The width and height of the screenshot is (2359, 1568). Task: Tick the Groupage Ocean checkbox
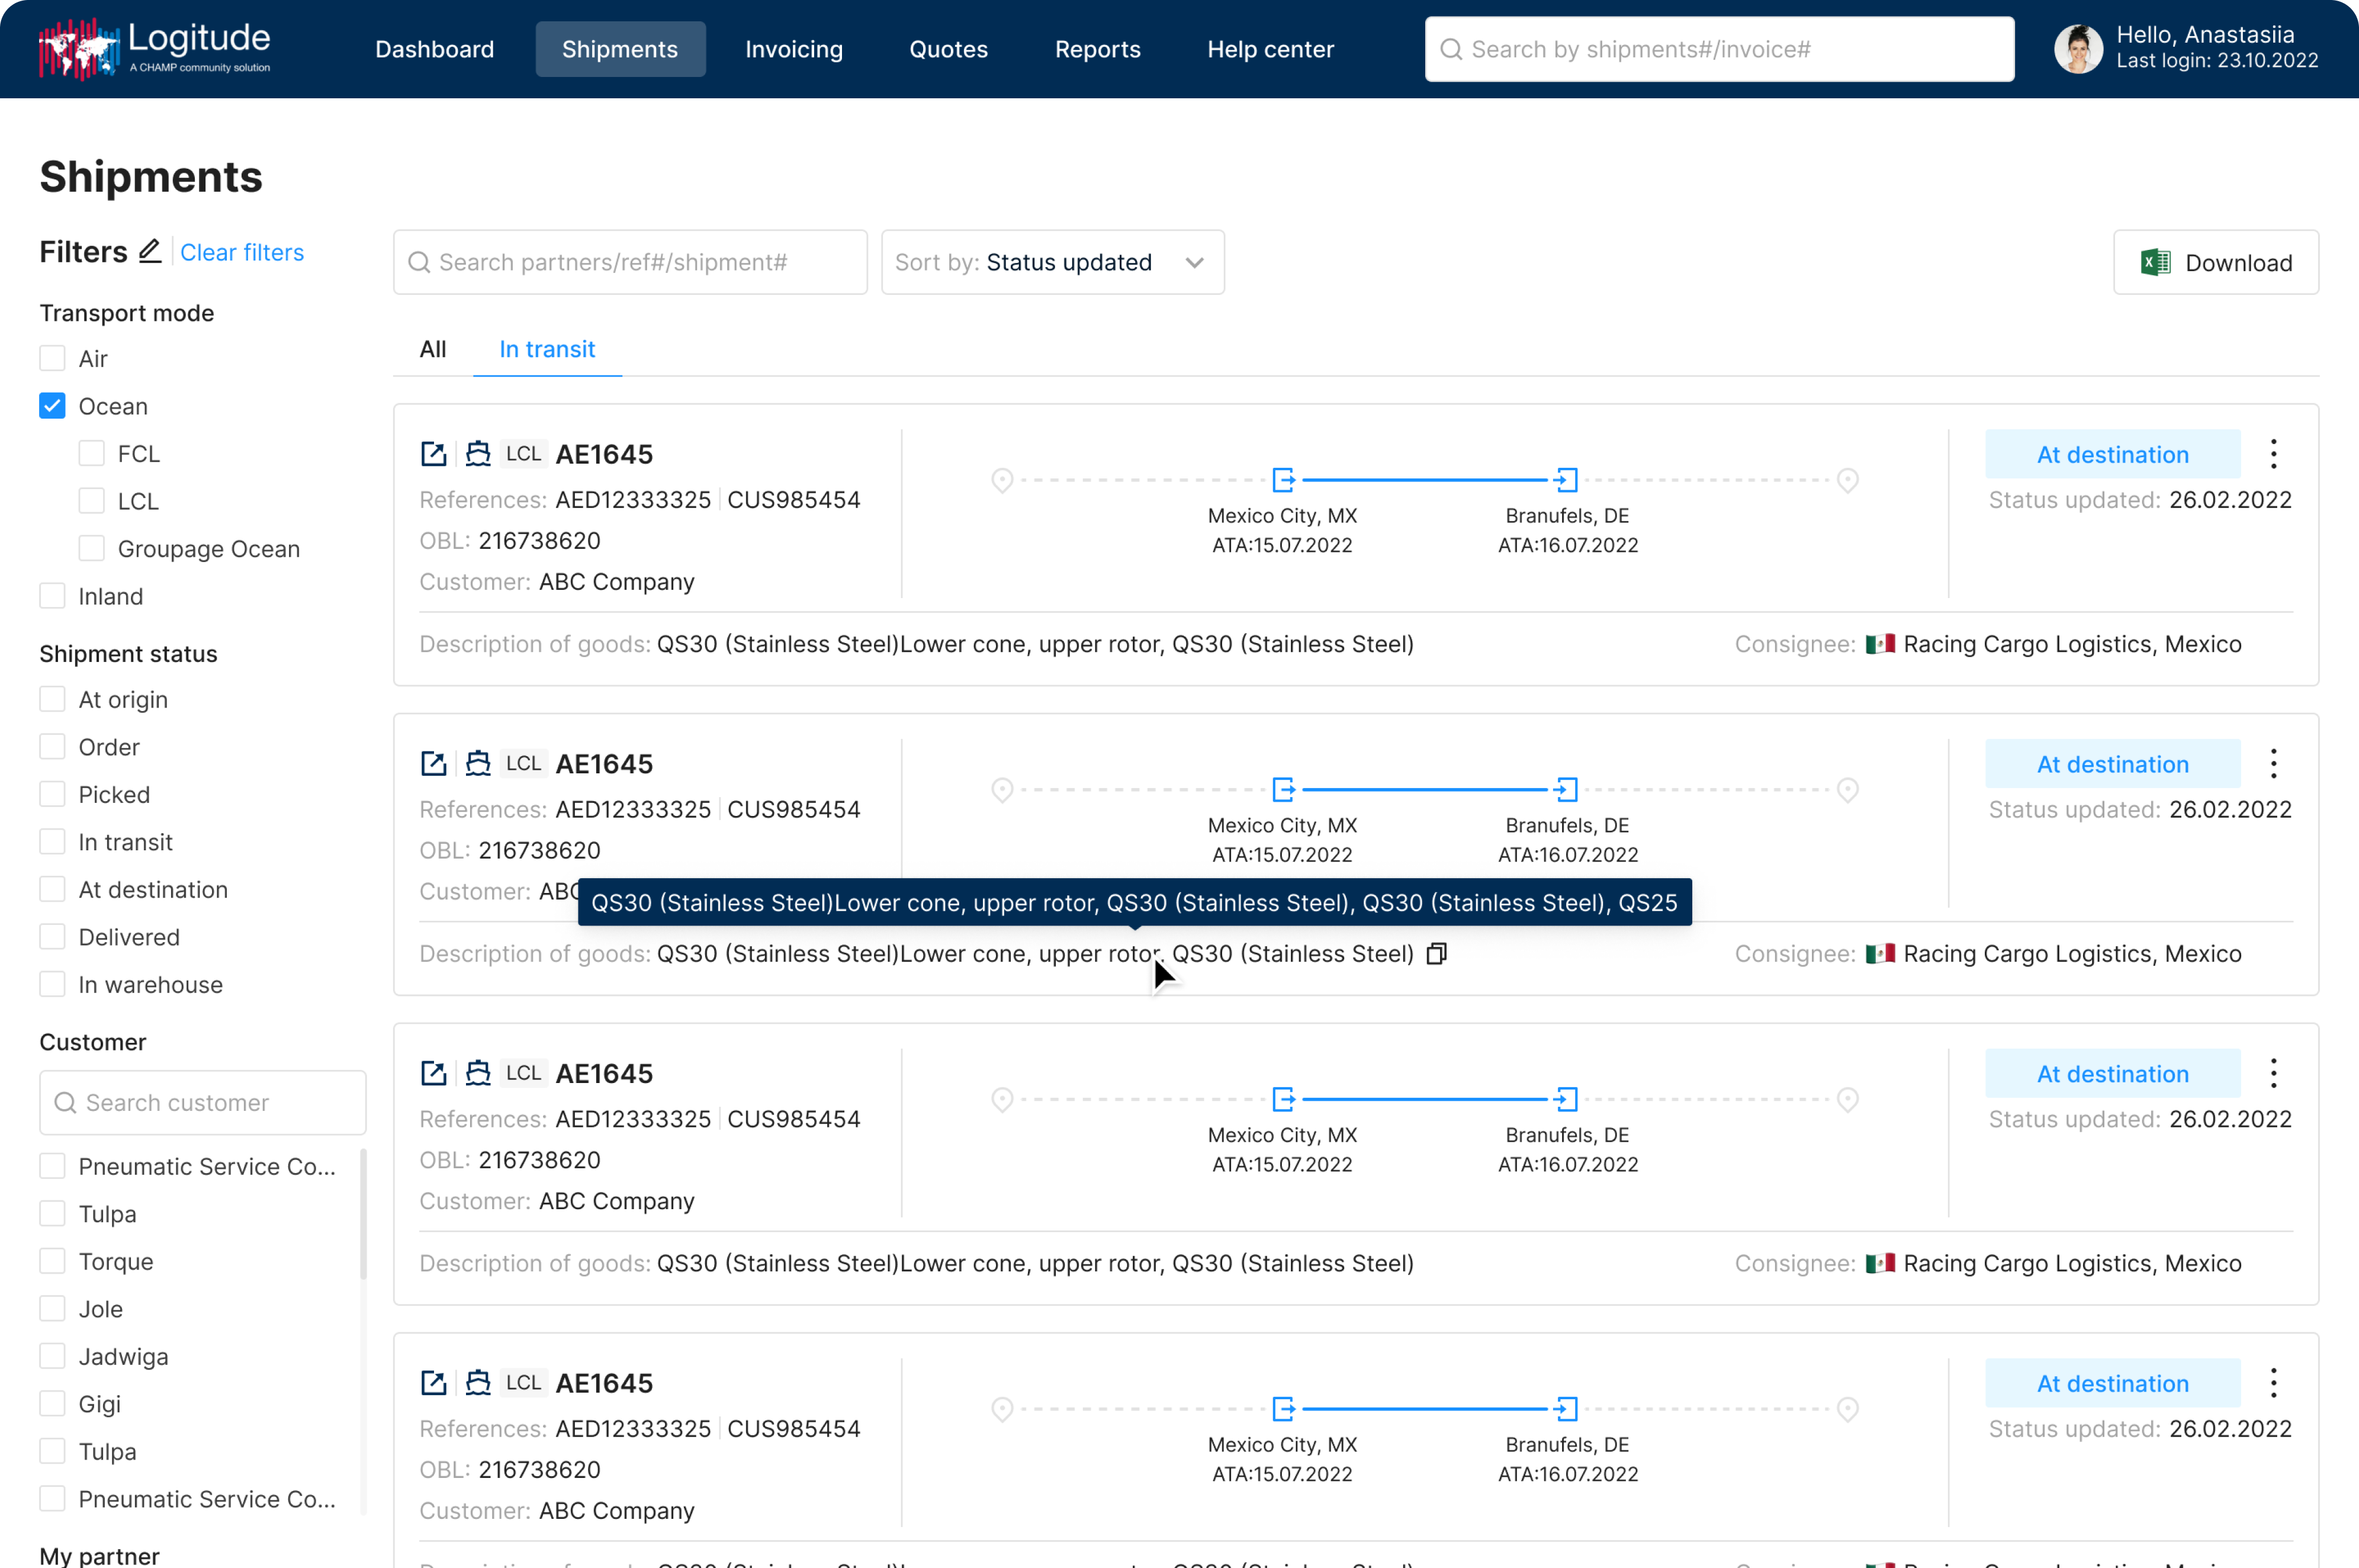[x=91, y=548]
